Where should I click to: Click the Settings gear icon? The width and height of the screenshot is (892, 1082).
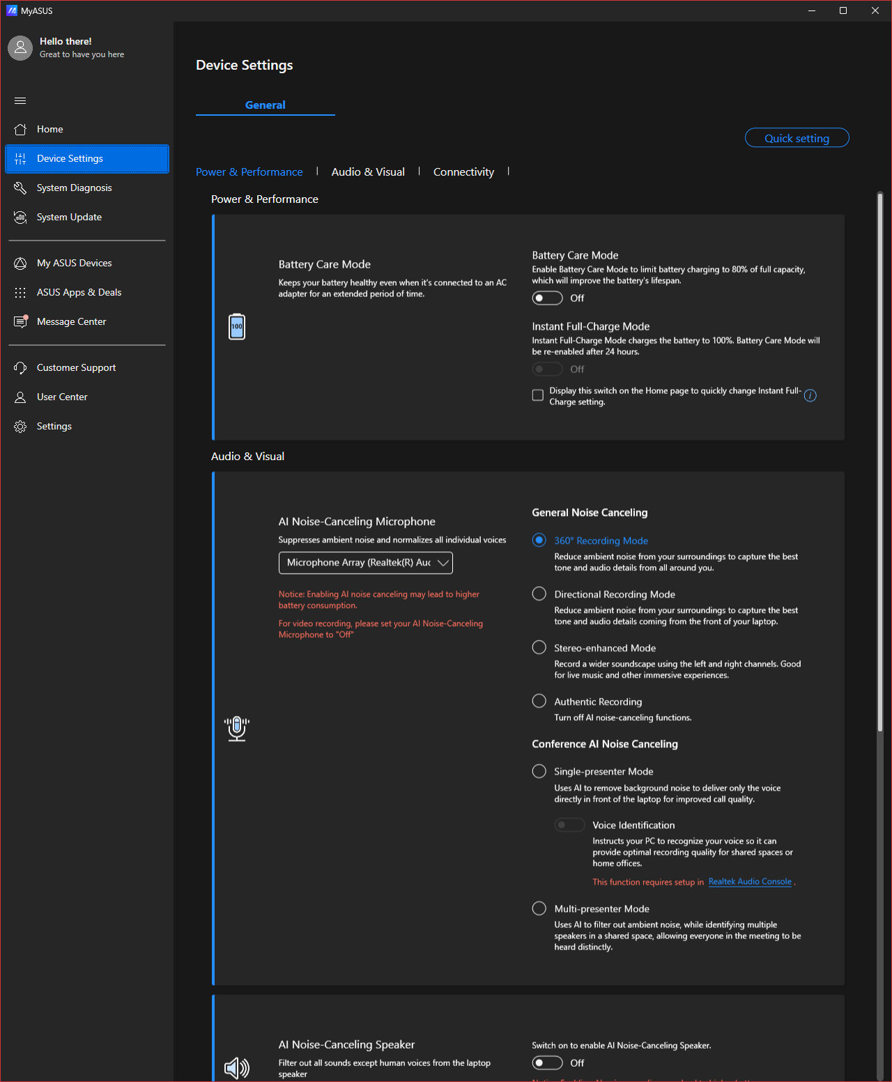pyautogui.click(x=20, y=426)
